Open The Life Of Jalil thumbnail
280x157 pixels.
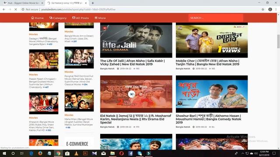click(136, 40)
